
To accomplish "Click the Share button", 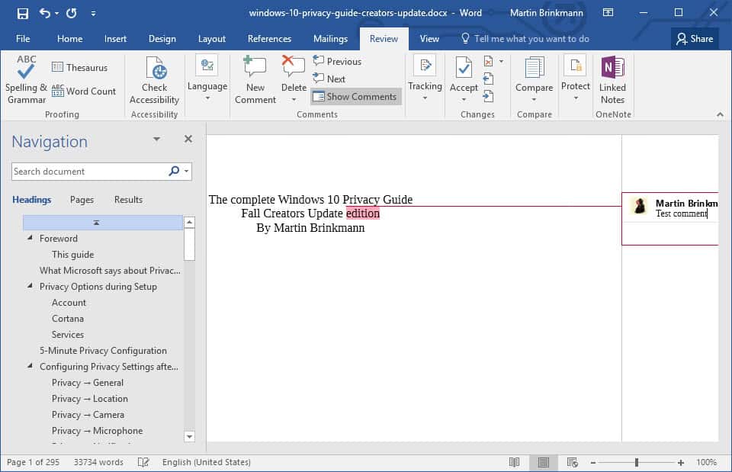I will point(695,39).
